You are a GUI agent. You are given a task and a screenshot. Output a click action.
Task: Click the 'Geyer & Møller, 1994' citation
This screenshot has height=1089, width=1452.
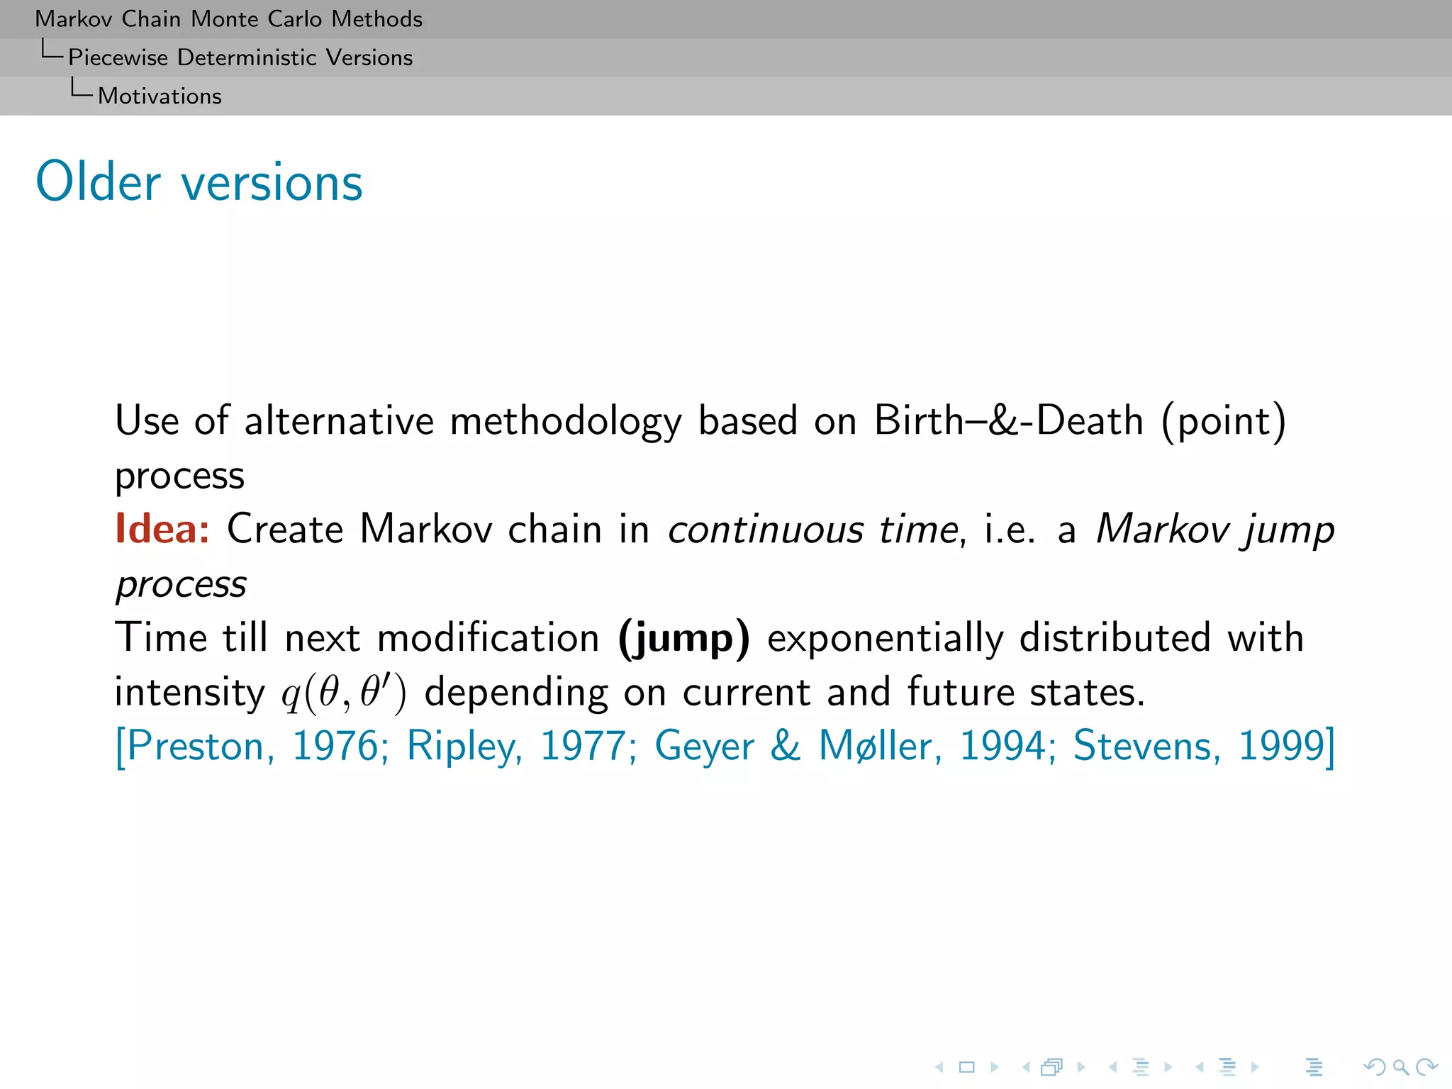pyautogui.click(x=849, y=747)
